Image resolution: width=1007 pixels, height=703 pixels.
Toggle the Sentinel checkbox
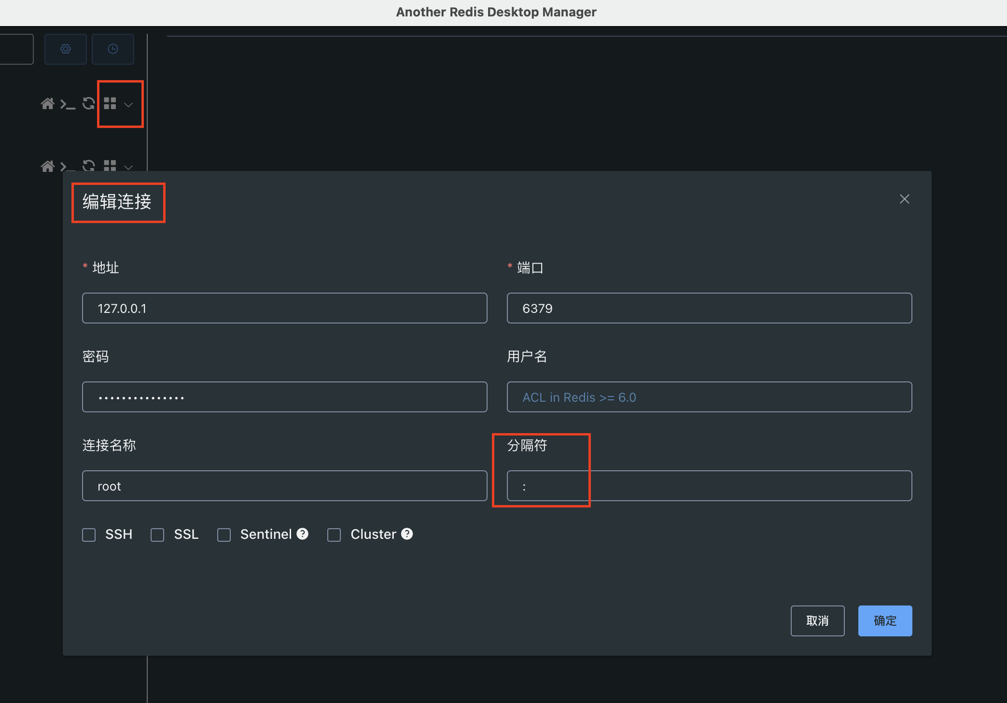224,534
